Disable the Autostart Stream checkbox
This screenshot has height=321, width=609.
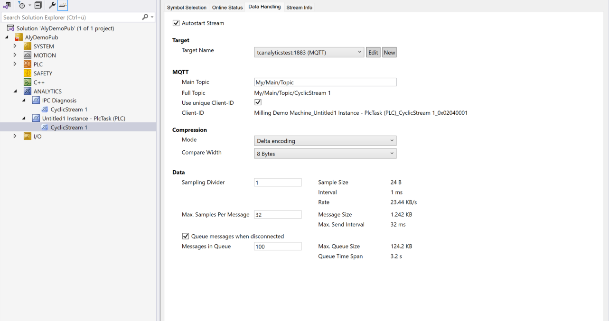click(176, 23)
